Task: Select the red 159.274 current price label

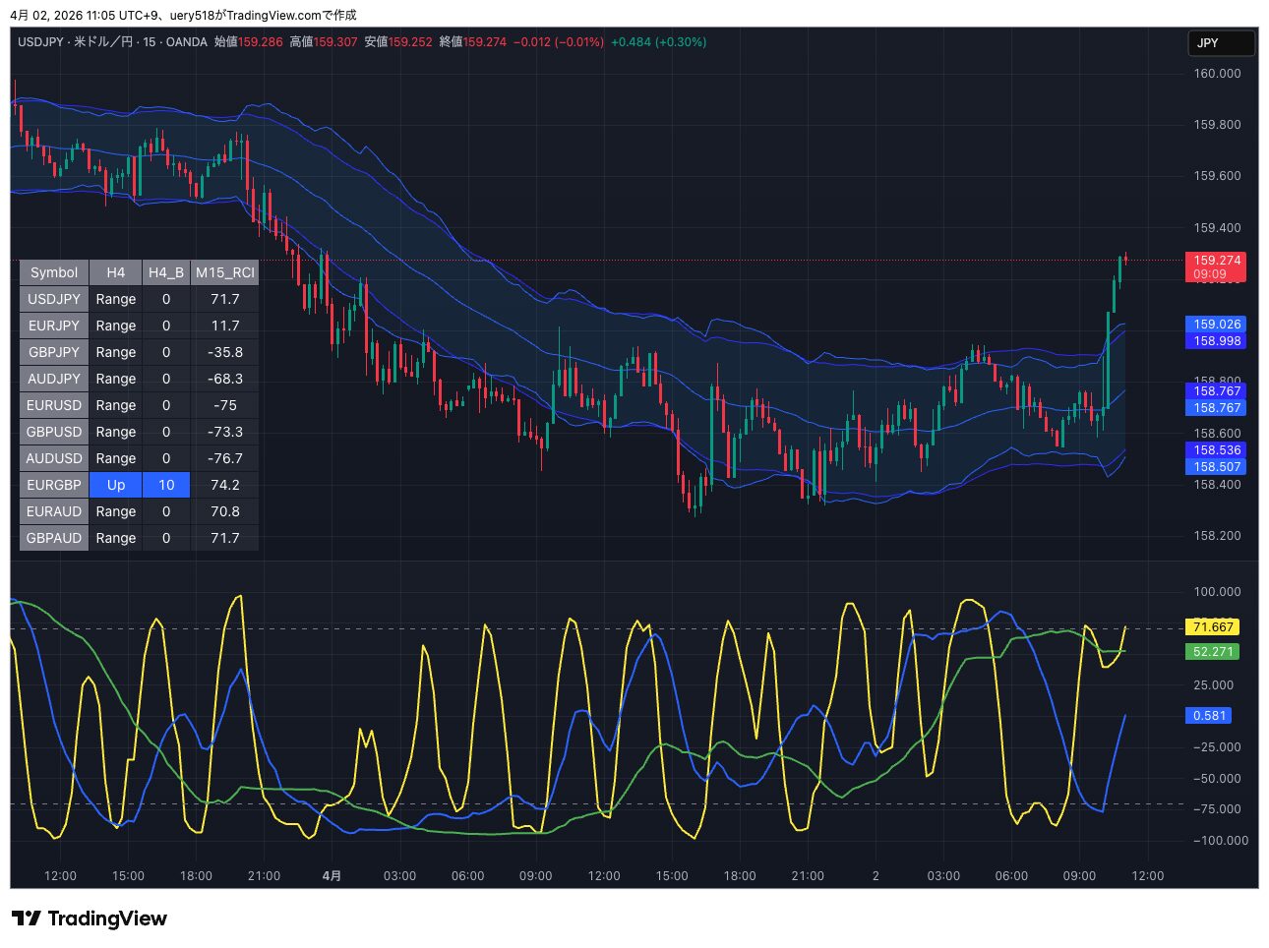Action: click(1217, 261)
